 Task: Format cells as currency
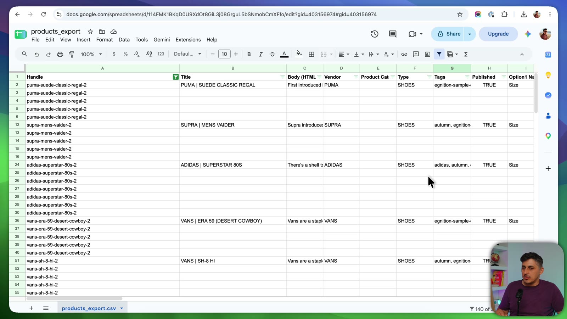click(x=114, y=54)
